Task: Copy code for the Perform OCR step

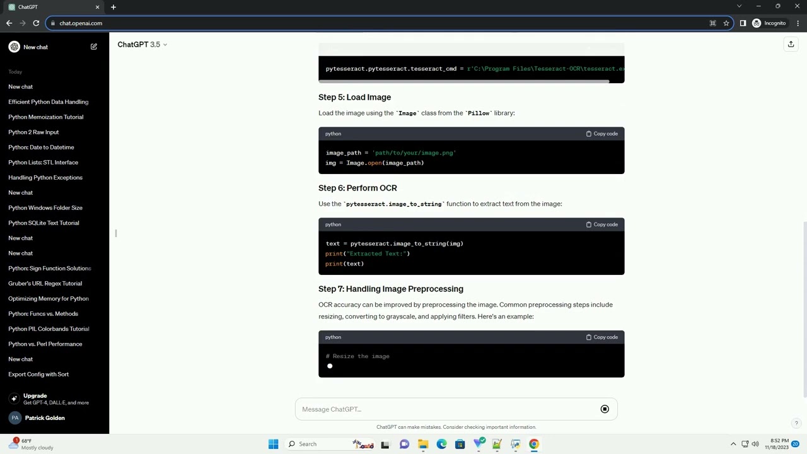Action: click(602, 224)
